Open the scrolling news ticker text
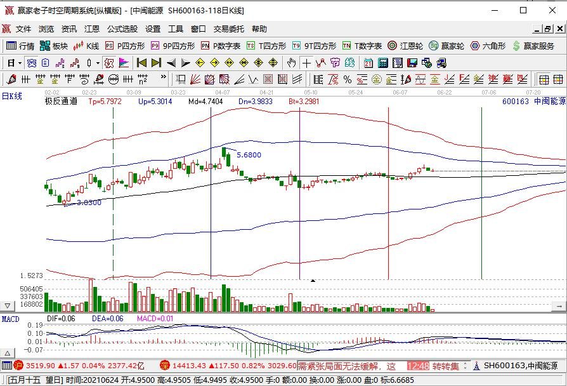This screenshot has width=567, height=386. (347, 366)
